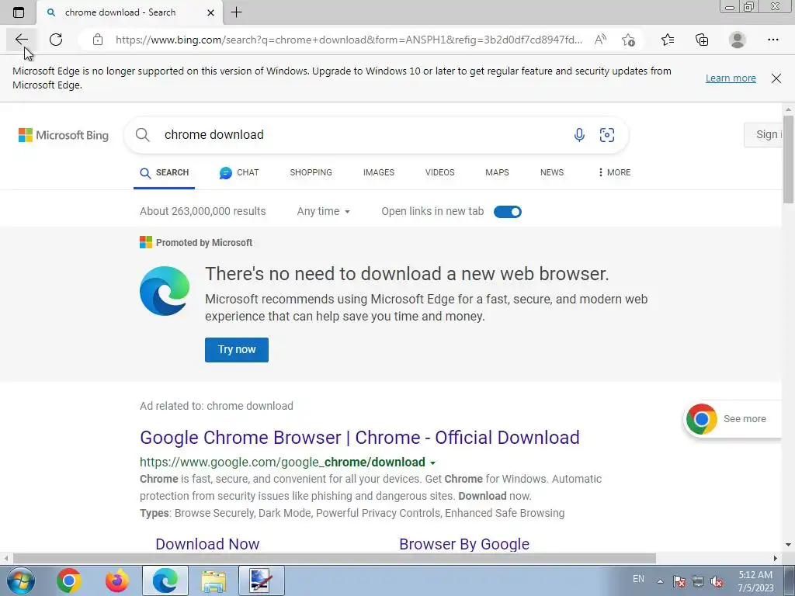Screen dimensions: 795x596
Task: Open the monitor app taskbar icon
Action: (x=262, y=580)
